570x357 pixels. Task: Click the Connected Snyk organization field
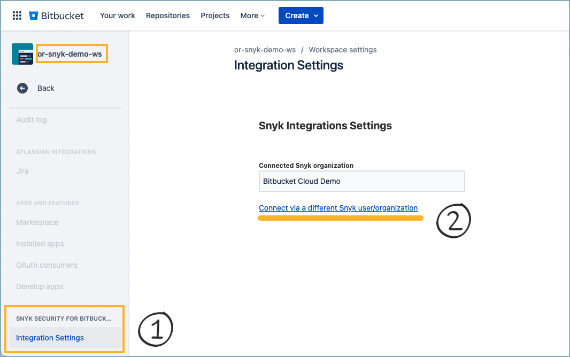coord(361,181)
